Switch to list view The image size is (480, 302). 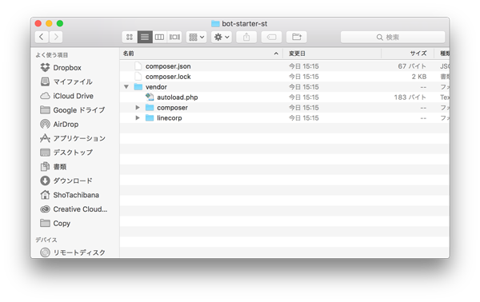pyautogui.click(x=145, y=37)
